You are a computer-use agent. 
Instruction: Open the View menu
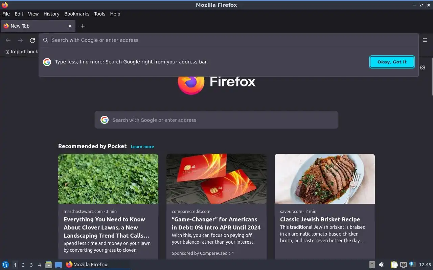(33, 14)
